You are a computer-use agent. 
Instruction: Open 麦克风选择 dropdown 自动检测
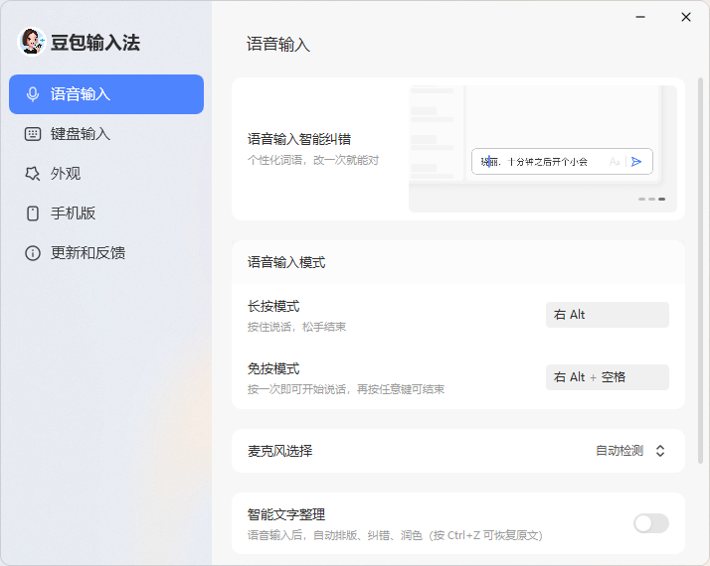629,451
